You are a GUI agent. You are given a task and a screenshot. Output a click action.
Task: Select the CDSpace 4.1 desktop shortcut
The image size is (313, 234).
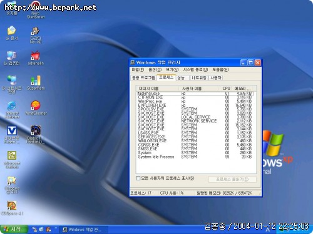point(12,208)
